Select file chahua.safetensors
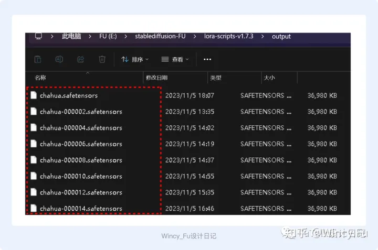The height and width of the screenshot is (250, 378). coord(69,96)
